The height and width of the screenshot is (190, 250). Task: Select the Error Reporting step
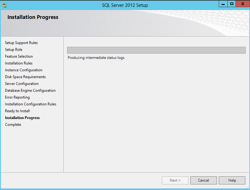tap(17, 97)
